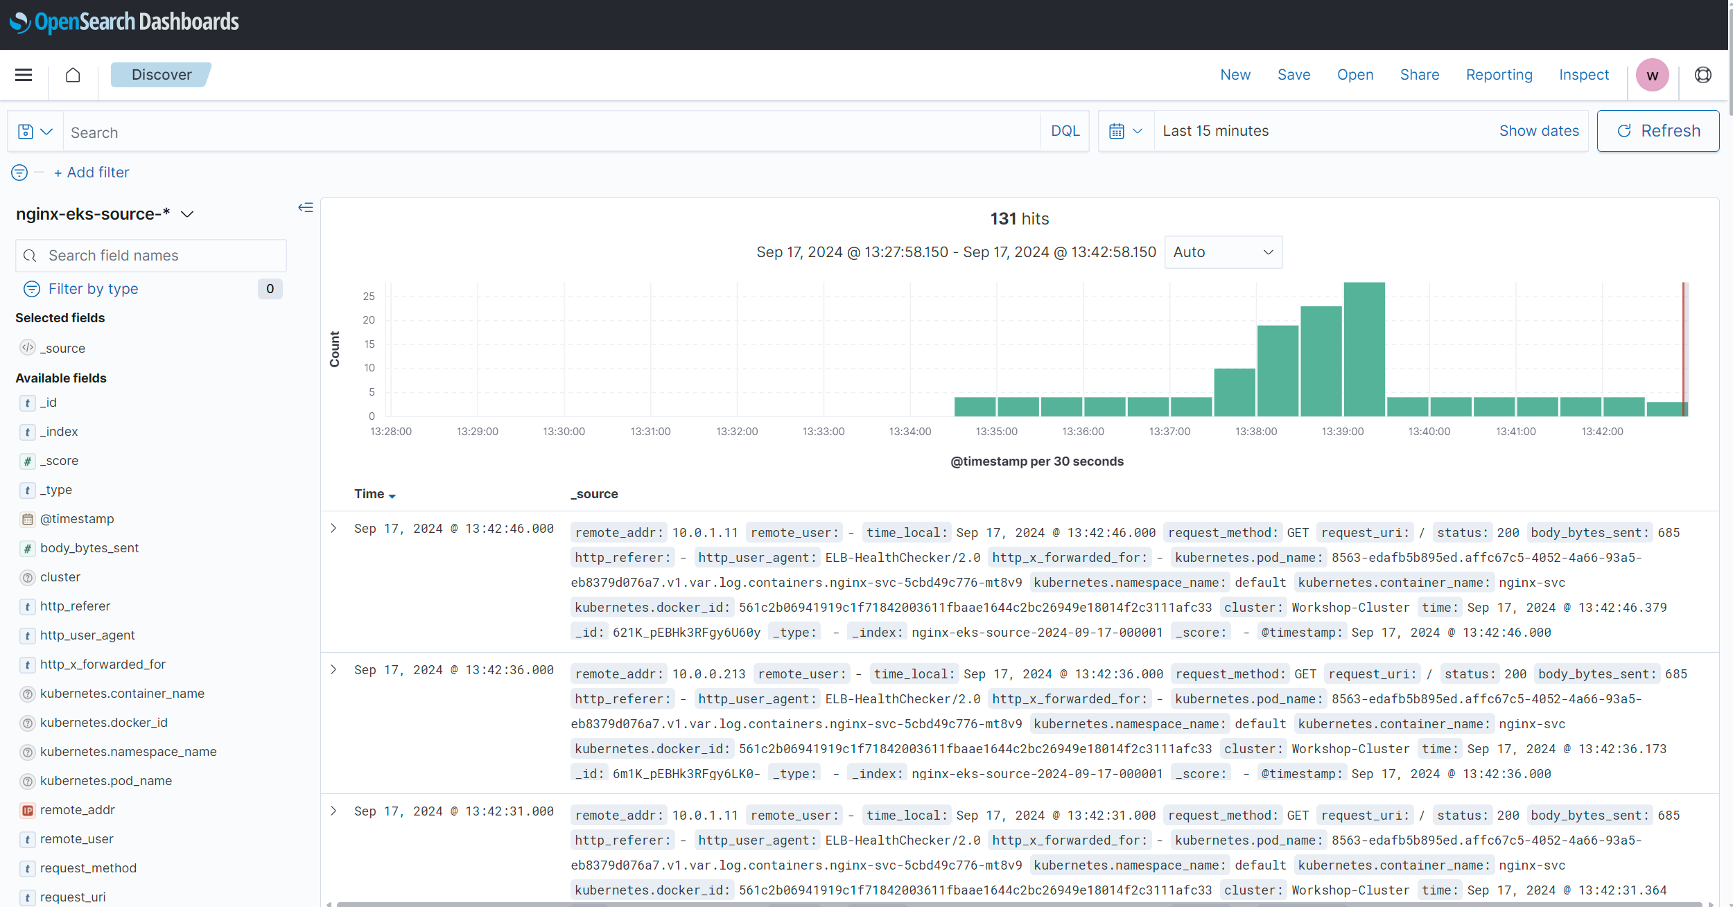
Task: Open the user avatar menu 'w'
Action: [1652, 75]
